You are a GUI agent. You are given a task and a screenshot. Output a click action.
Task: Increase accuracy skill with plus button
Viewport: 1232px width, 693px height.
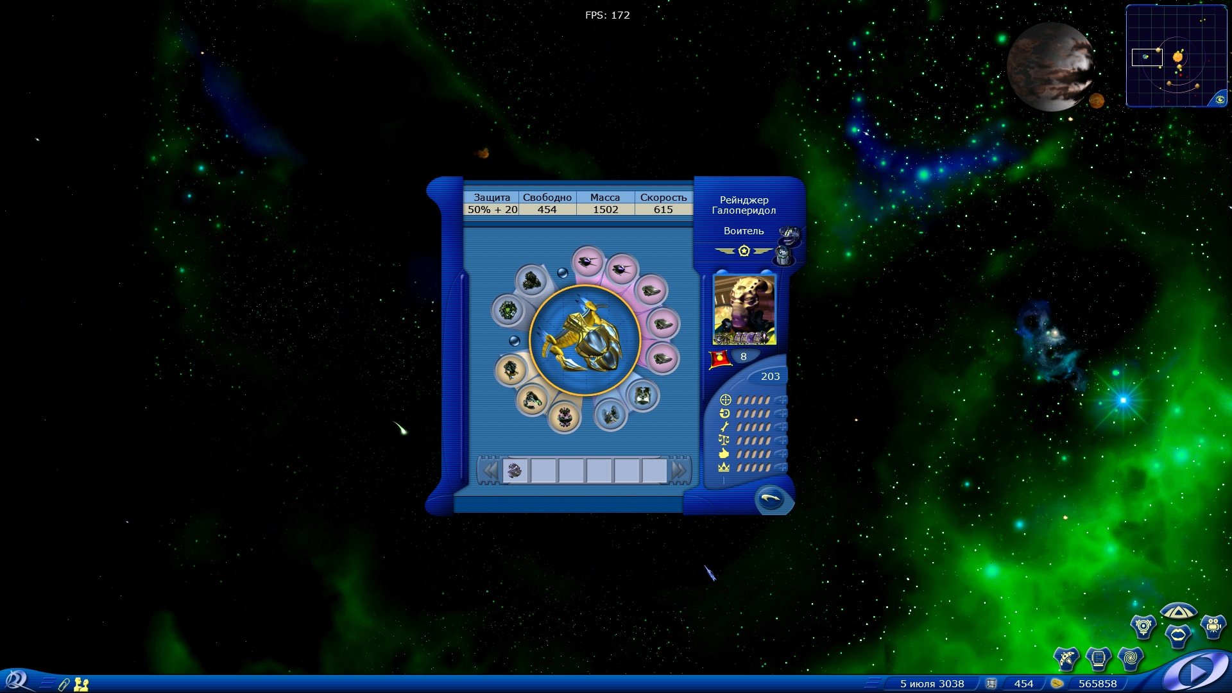[781, 400]
